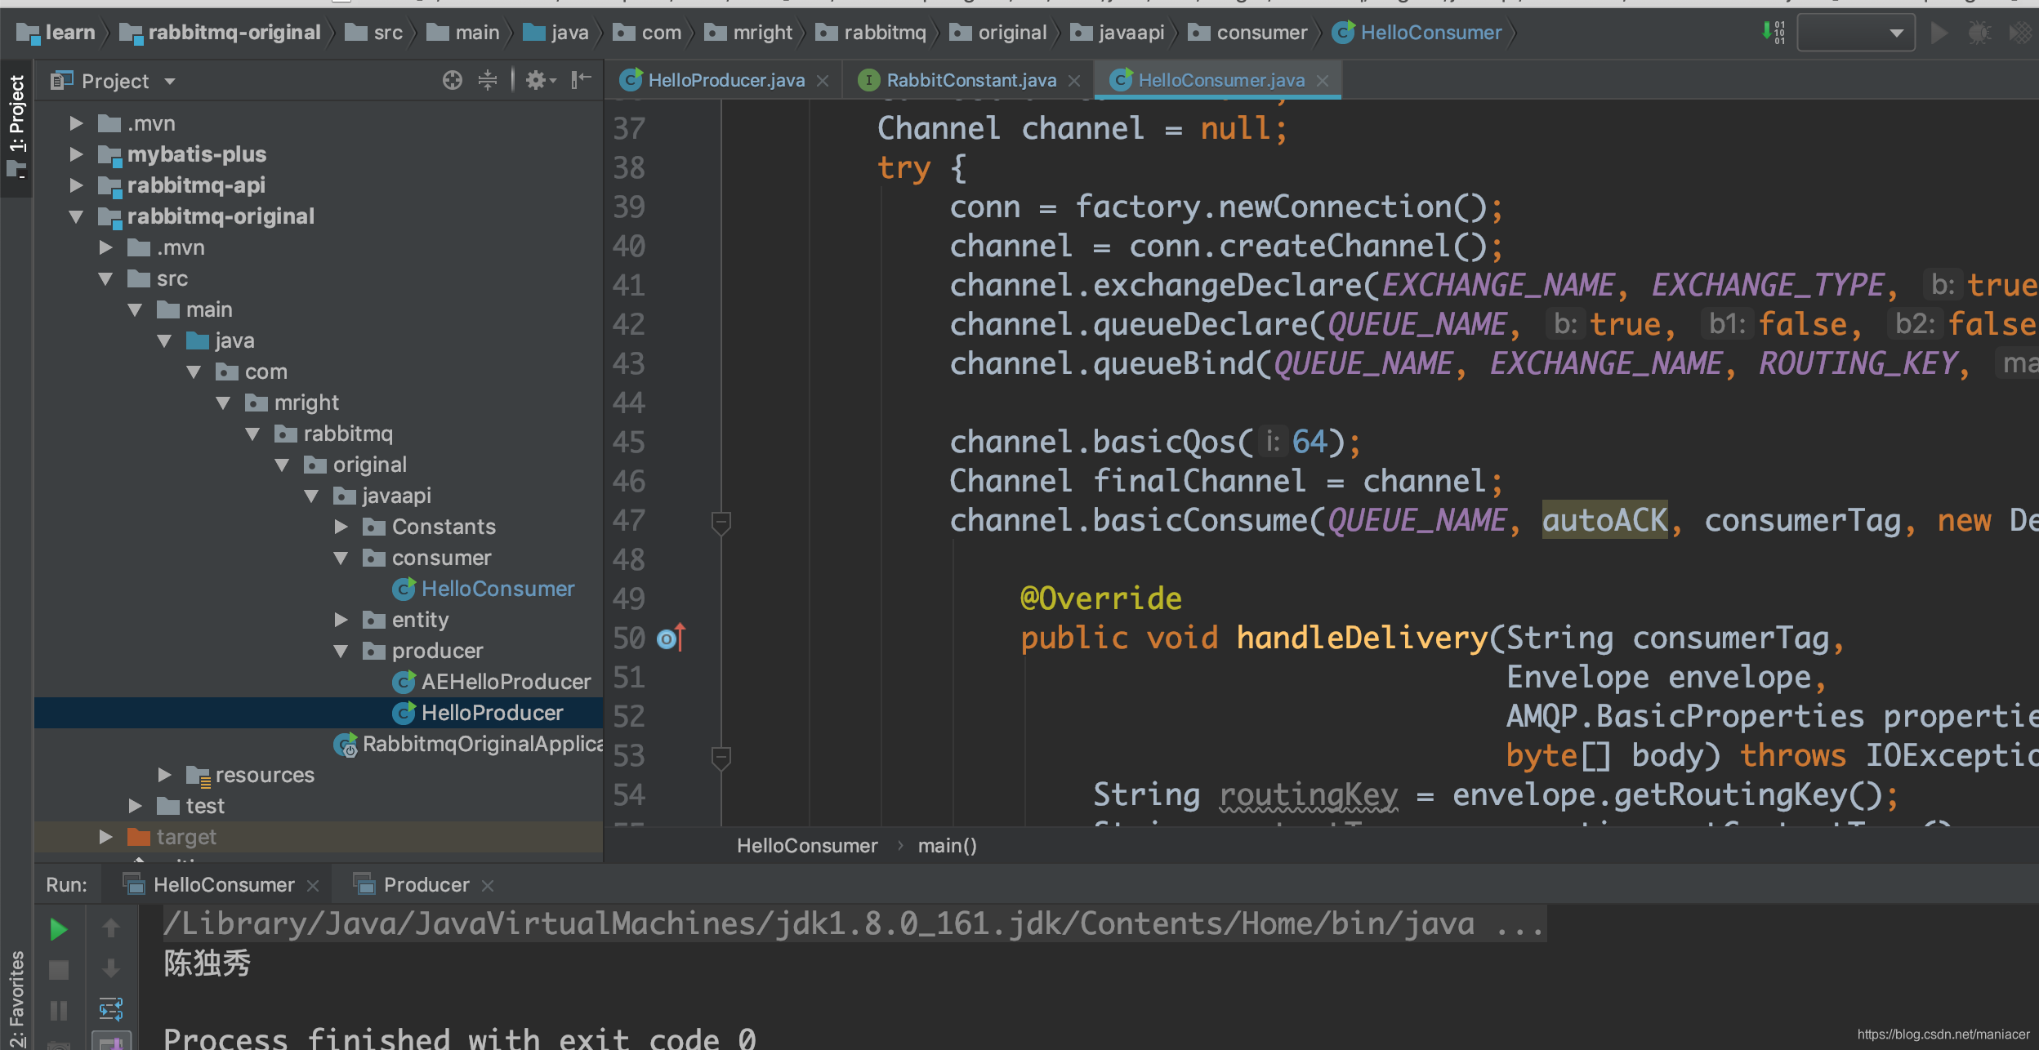Toggle soft-wrap icon in Run console
Image resolution: width=2039 pixels, height=1050 pixels.
pyautogui.click(x=111, y=1009)
